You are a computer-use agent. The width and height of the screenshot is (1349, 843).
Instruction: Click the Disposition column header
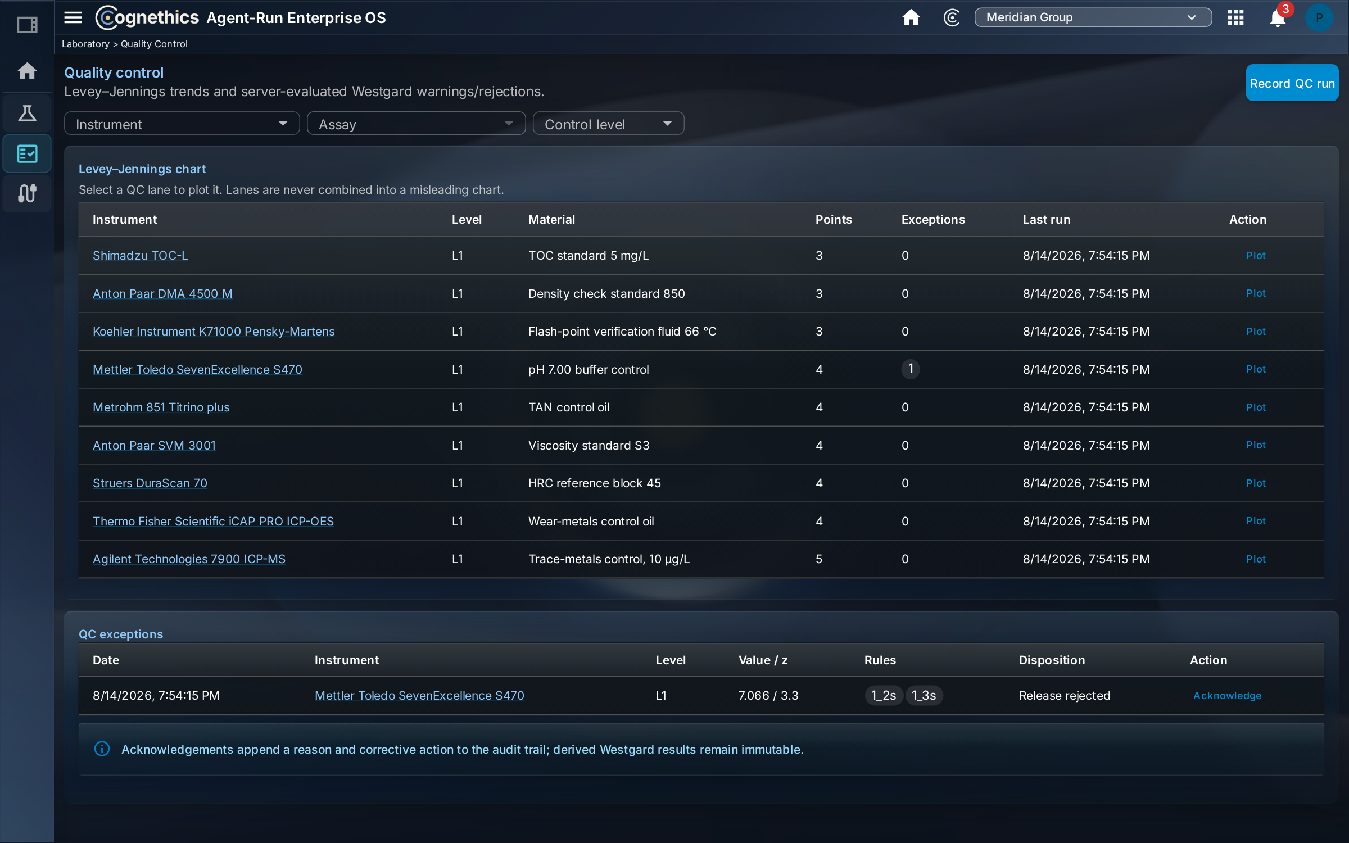click(x=1052, y=660)
